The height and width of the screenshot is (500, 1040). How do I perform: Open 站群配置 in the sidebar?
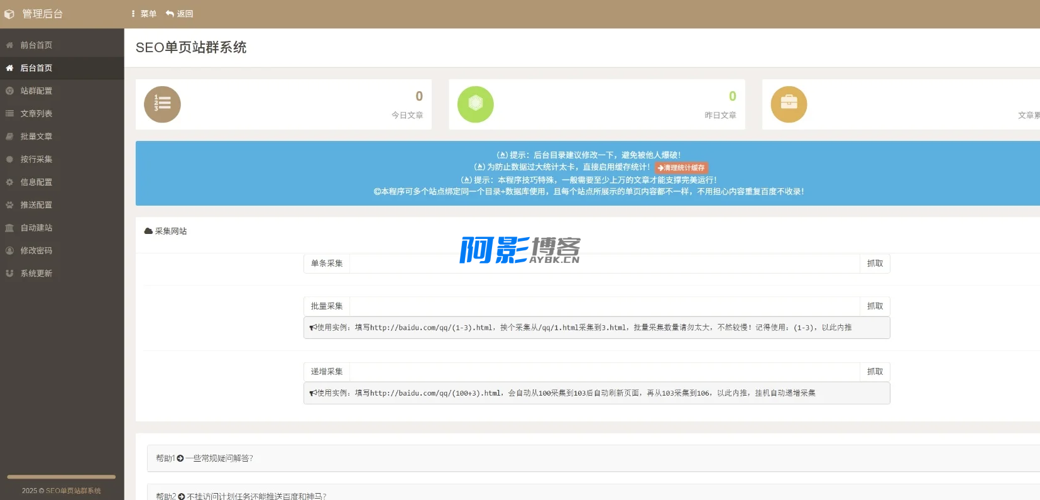[x=36, y=91]
